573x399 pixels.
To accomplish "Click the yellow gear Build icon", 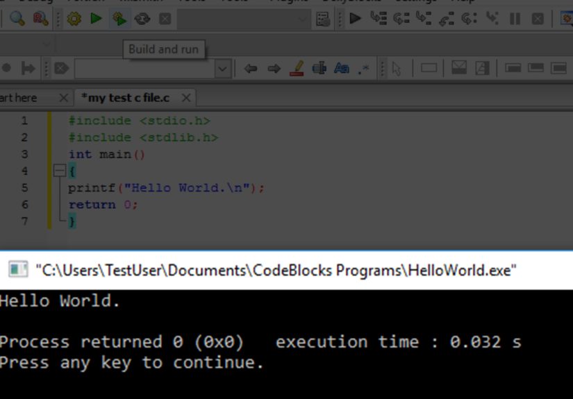I will point(74,18).
